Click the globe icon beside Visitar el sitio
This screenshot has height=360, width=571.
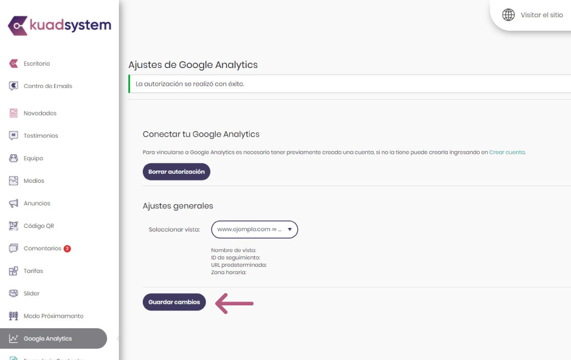pos(509,15)
